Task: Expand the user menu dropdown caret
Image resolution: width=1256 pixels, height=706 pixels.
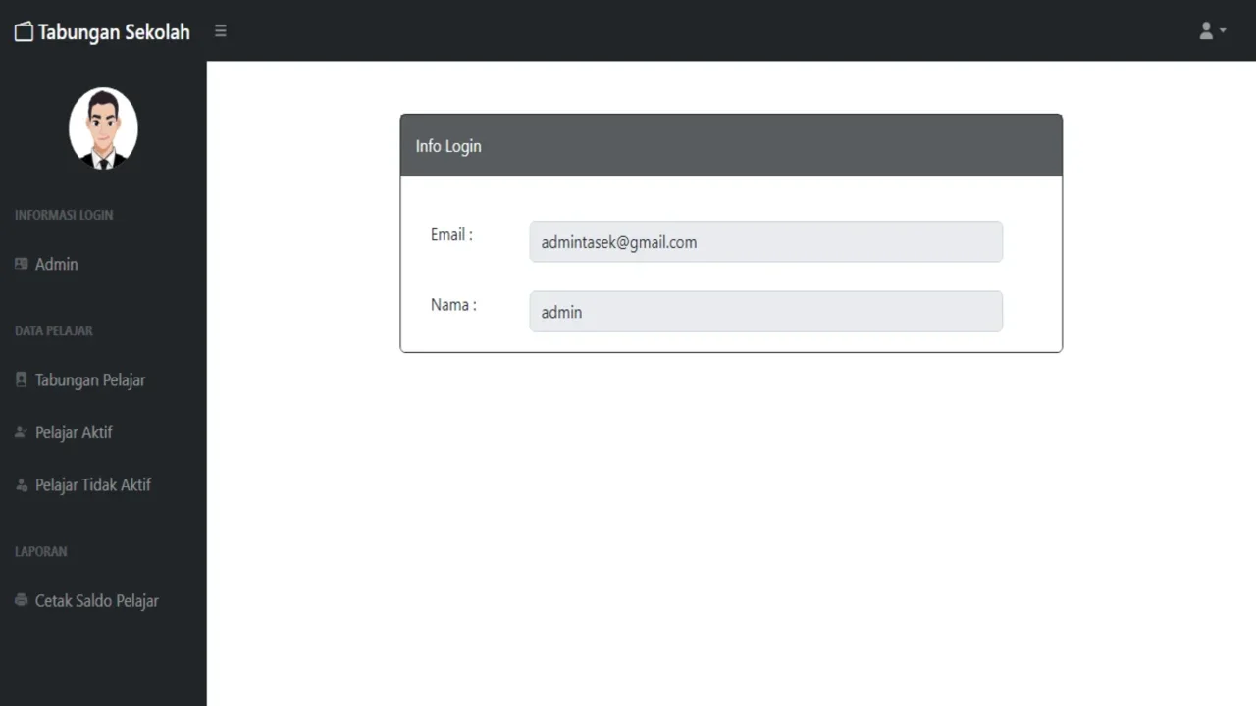Action: tap(1223, 31)
